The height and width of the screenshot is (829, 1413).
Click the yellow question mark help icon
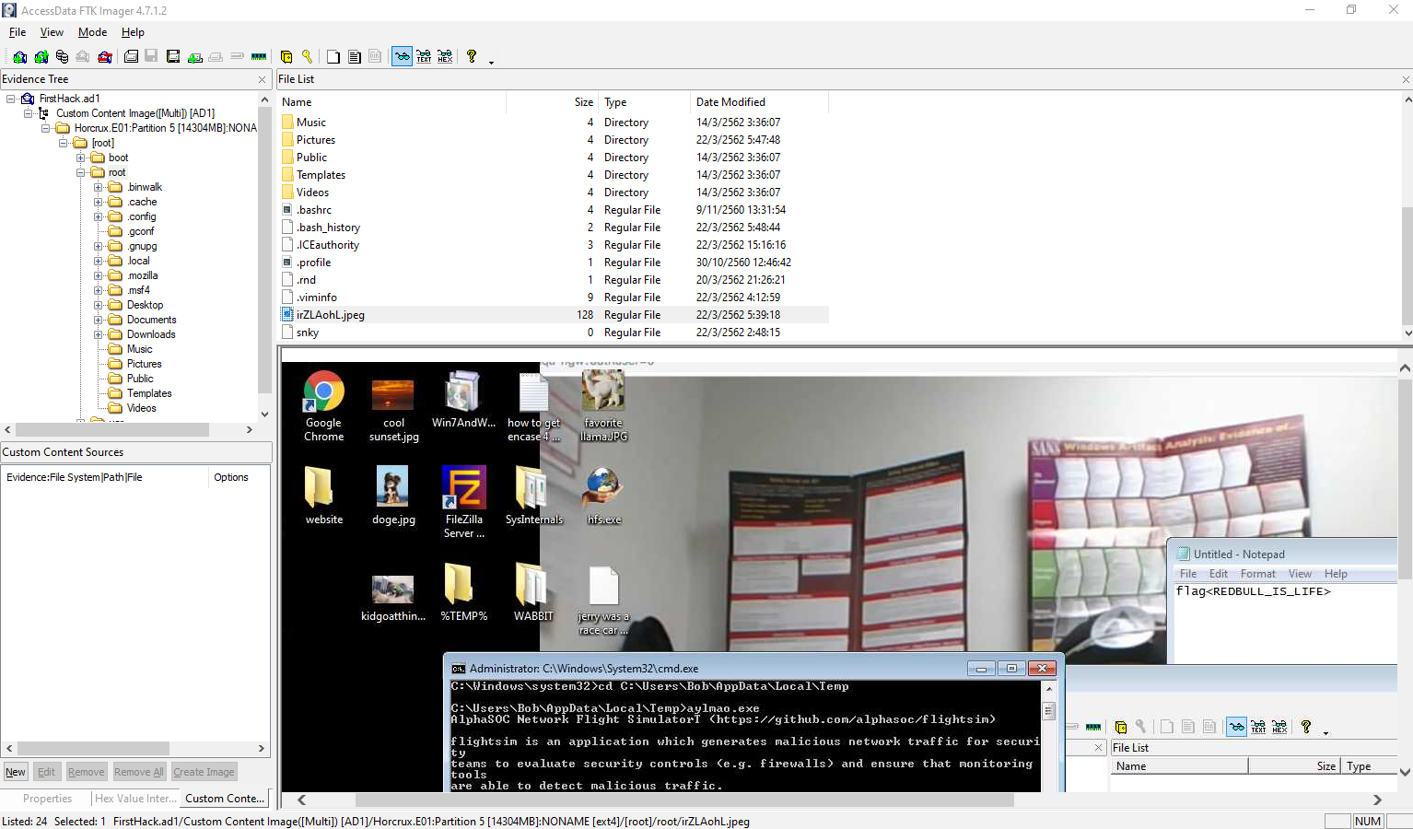(x=472, y=56)
